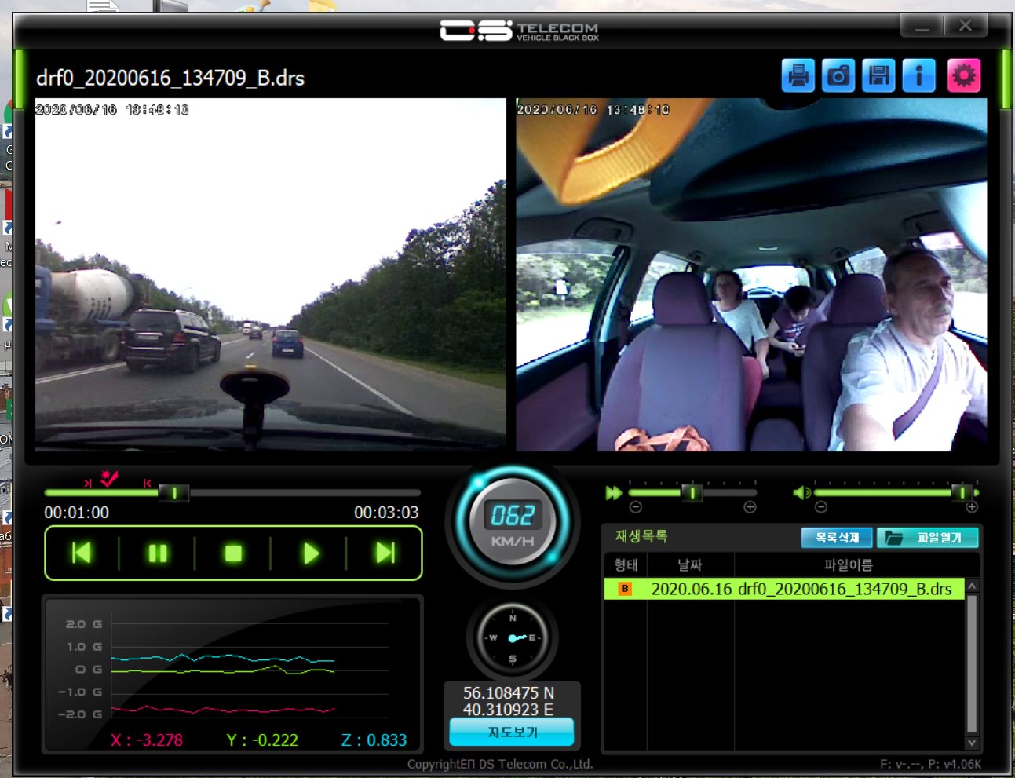Click the print icon in top toolbar

[798, 76]
